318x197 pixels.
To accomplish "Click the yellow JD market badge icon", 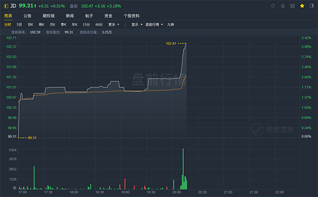I will point(6,6).
